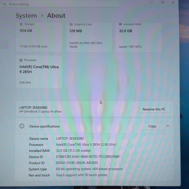The image size is (189, 189).
Task: Select the Processor value in specifications
Action: click(x=86, y=144)
